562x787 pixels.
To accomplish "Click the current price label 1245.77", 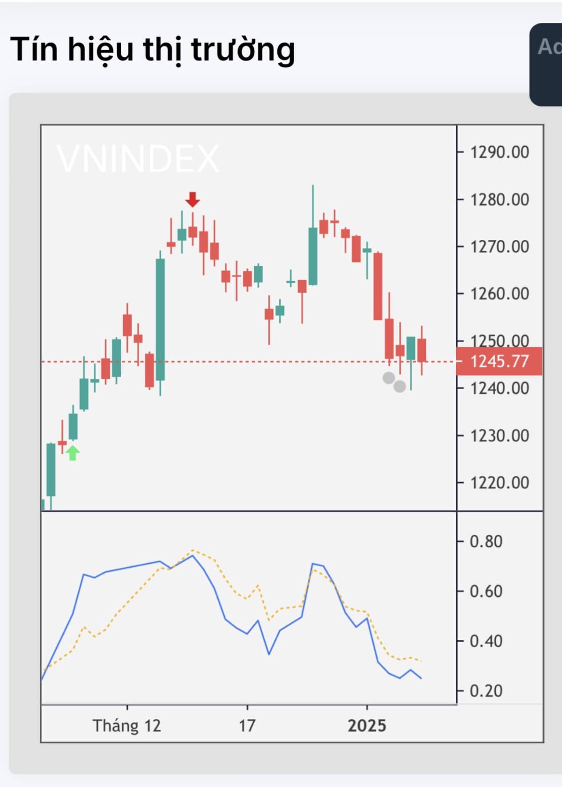I will click(x=499, y=361).
